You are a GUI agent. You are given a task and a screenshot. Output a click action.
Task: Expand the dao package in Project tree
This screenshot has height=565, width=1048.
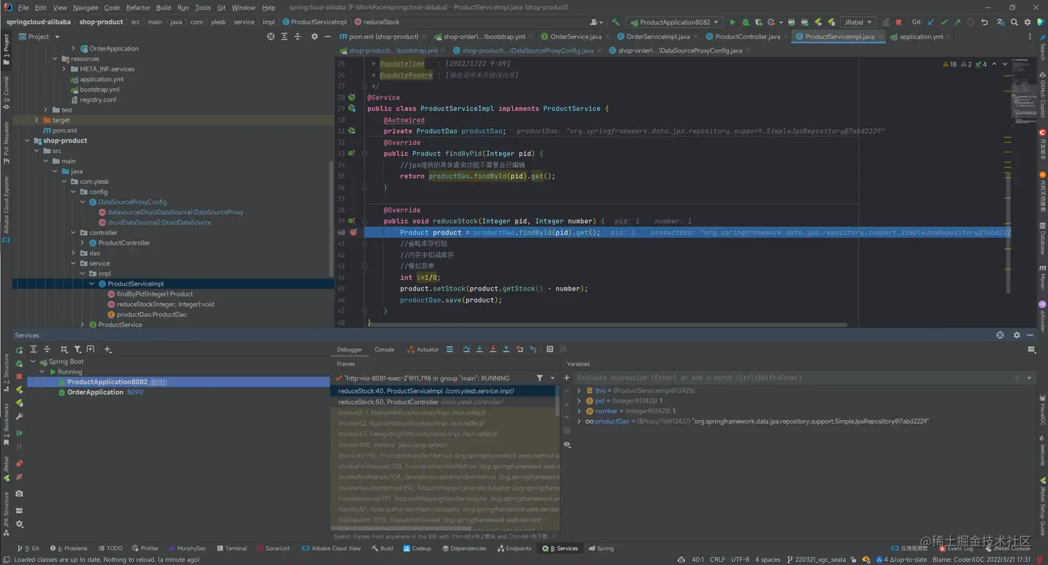click(73, 253)
